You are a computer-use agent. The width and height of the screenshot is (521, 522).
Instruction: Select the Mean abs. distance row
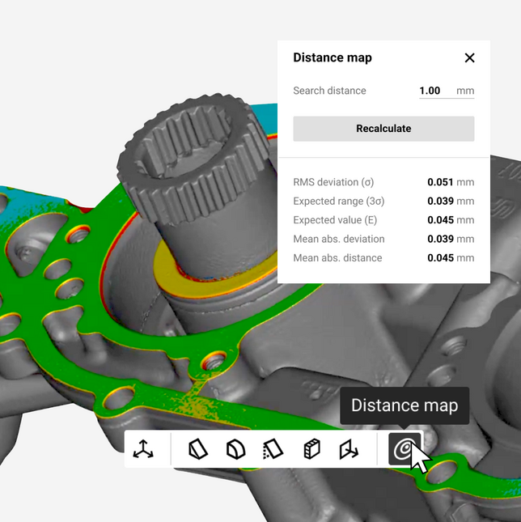coord(383,258)
